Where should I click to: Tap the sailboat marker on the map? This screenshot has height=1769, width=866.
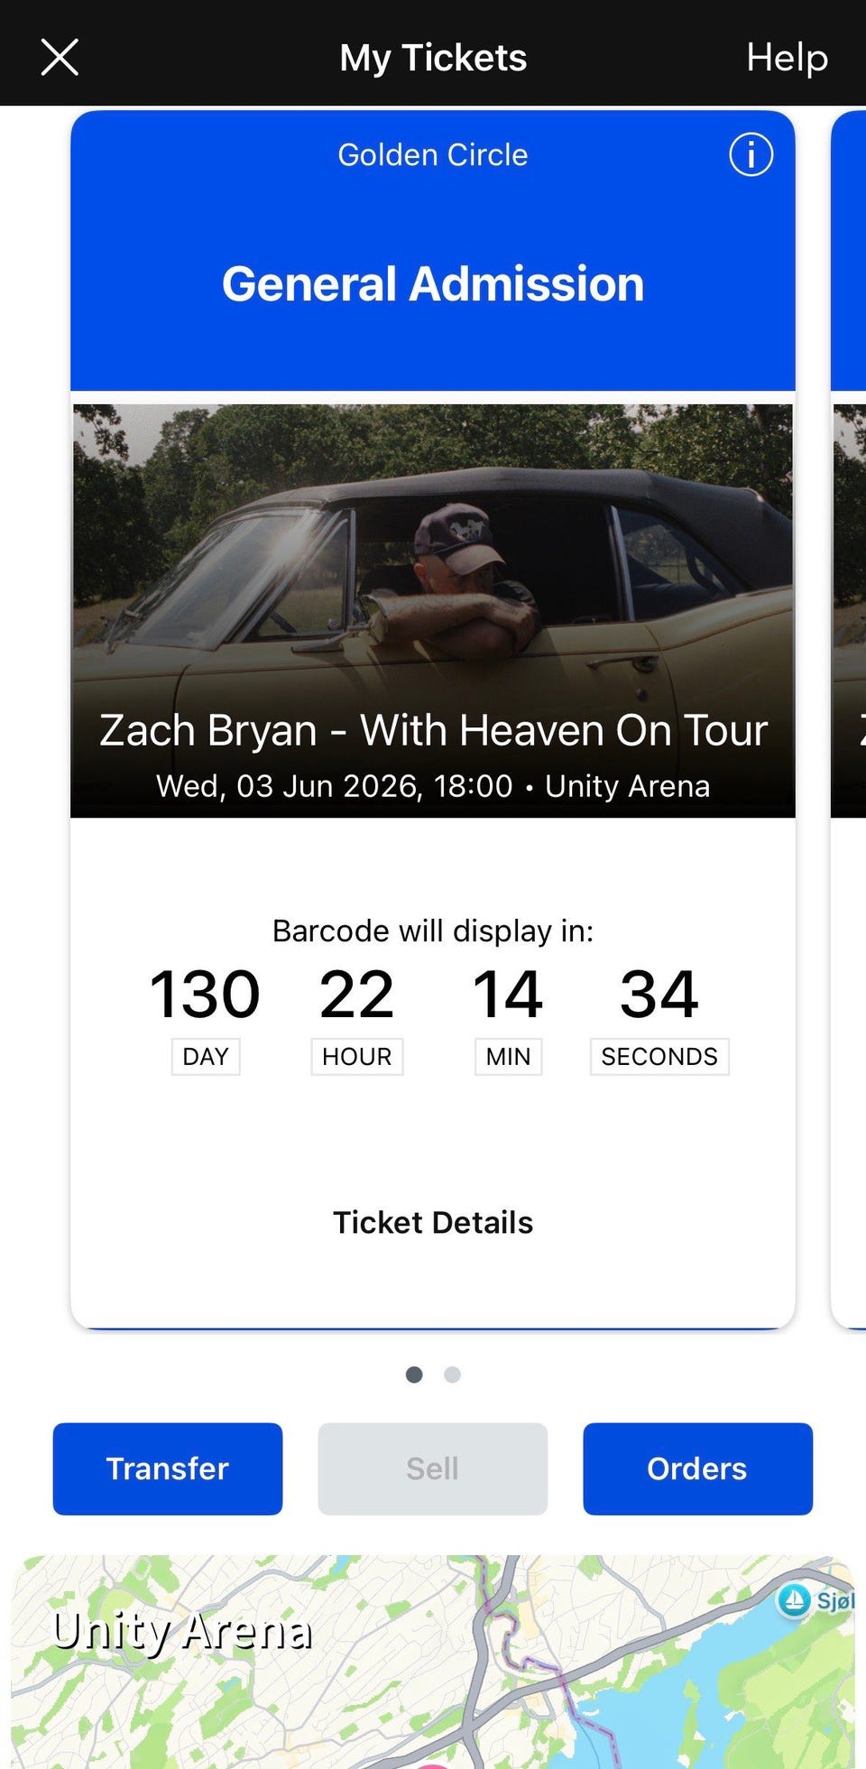pos(794,1600)
